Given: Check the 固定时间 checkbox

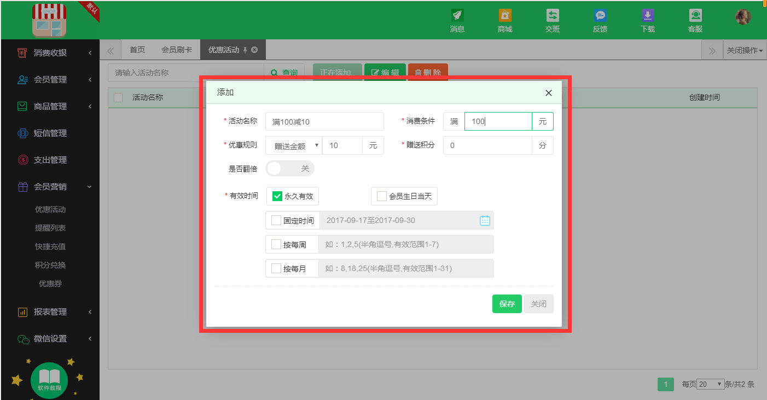Looking at the screenshot, I should point(276,220).
